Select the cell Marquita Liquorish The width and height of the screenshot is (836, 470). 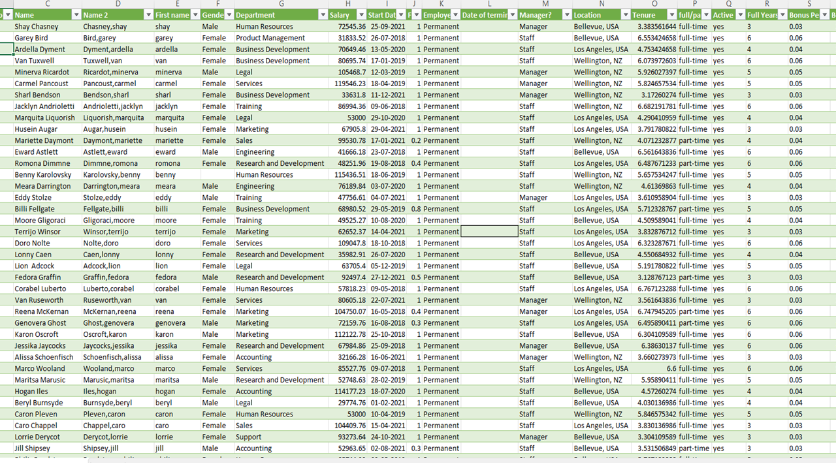click(47, 118)
